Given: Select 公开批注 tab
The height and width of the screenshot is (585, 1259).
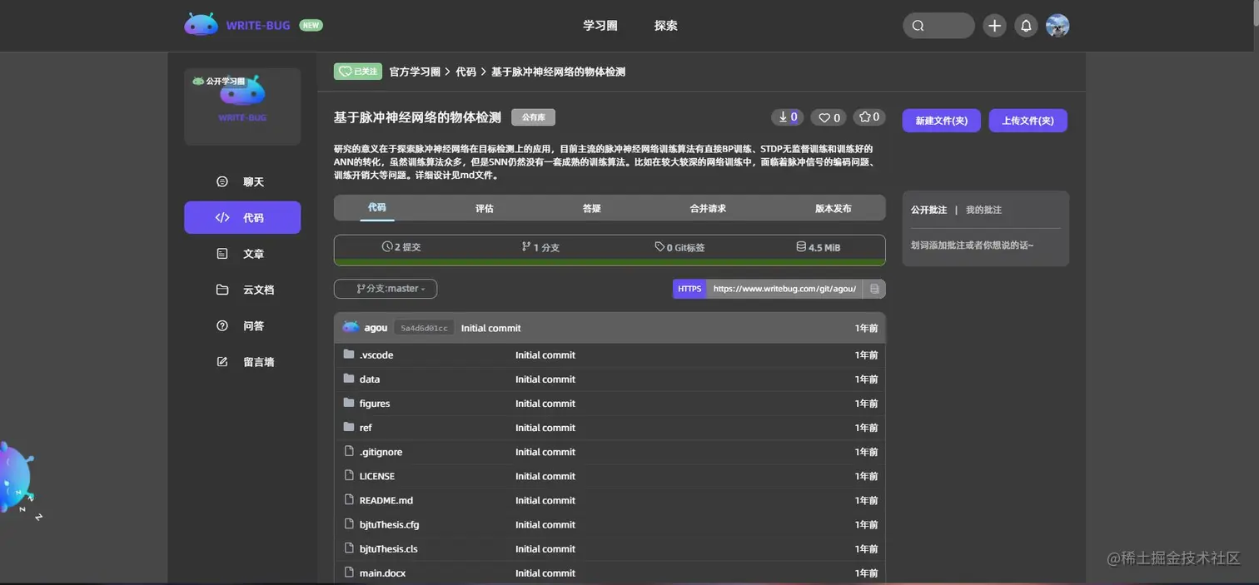Looking at the screenshot, I should click(x=928, y=210).
